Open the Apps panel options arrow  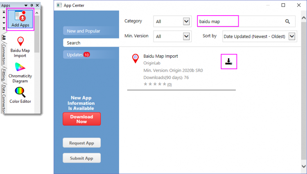tap(26, 5)
